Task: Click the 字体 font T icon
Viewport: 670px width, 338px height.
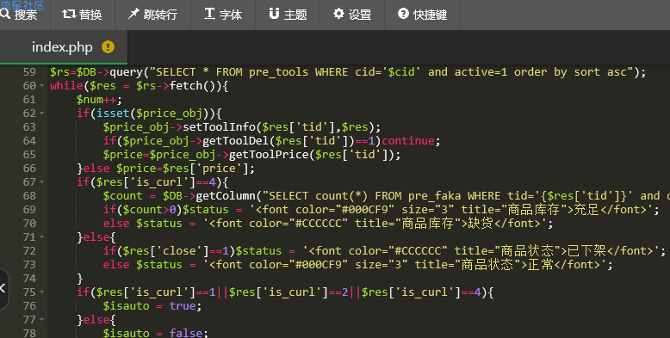Action: pyautogui.click(x=209, y=14)
